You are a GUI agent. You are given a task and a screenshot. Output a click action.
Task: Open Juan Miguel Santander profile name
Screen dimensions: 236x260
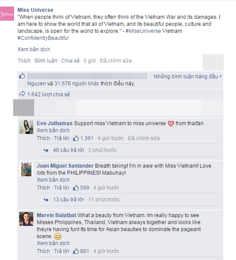[x=65, y=165]
